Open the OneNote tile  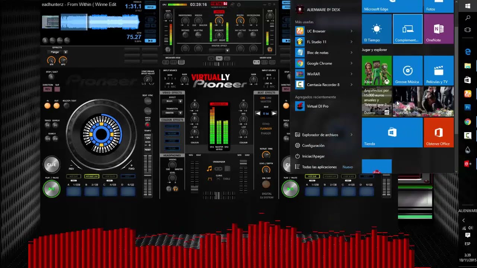click(x=439, y=29)
